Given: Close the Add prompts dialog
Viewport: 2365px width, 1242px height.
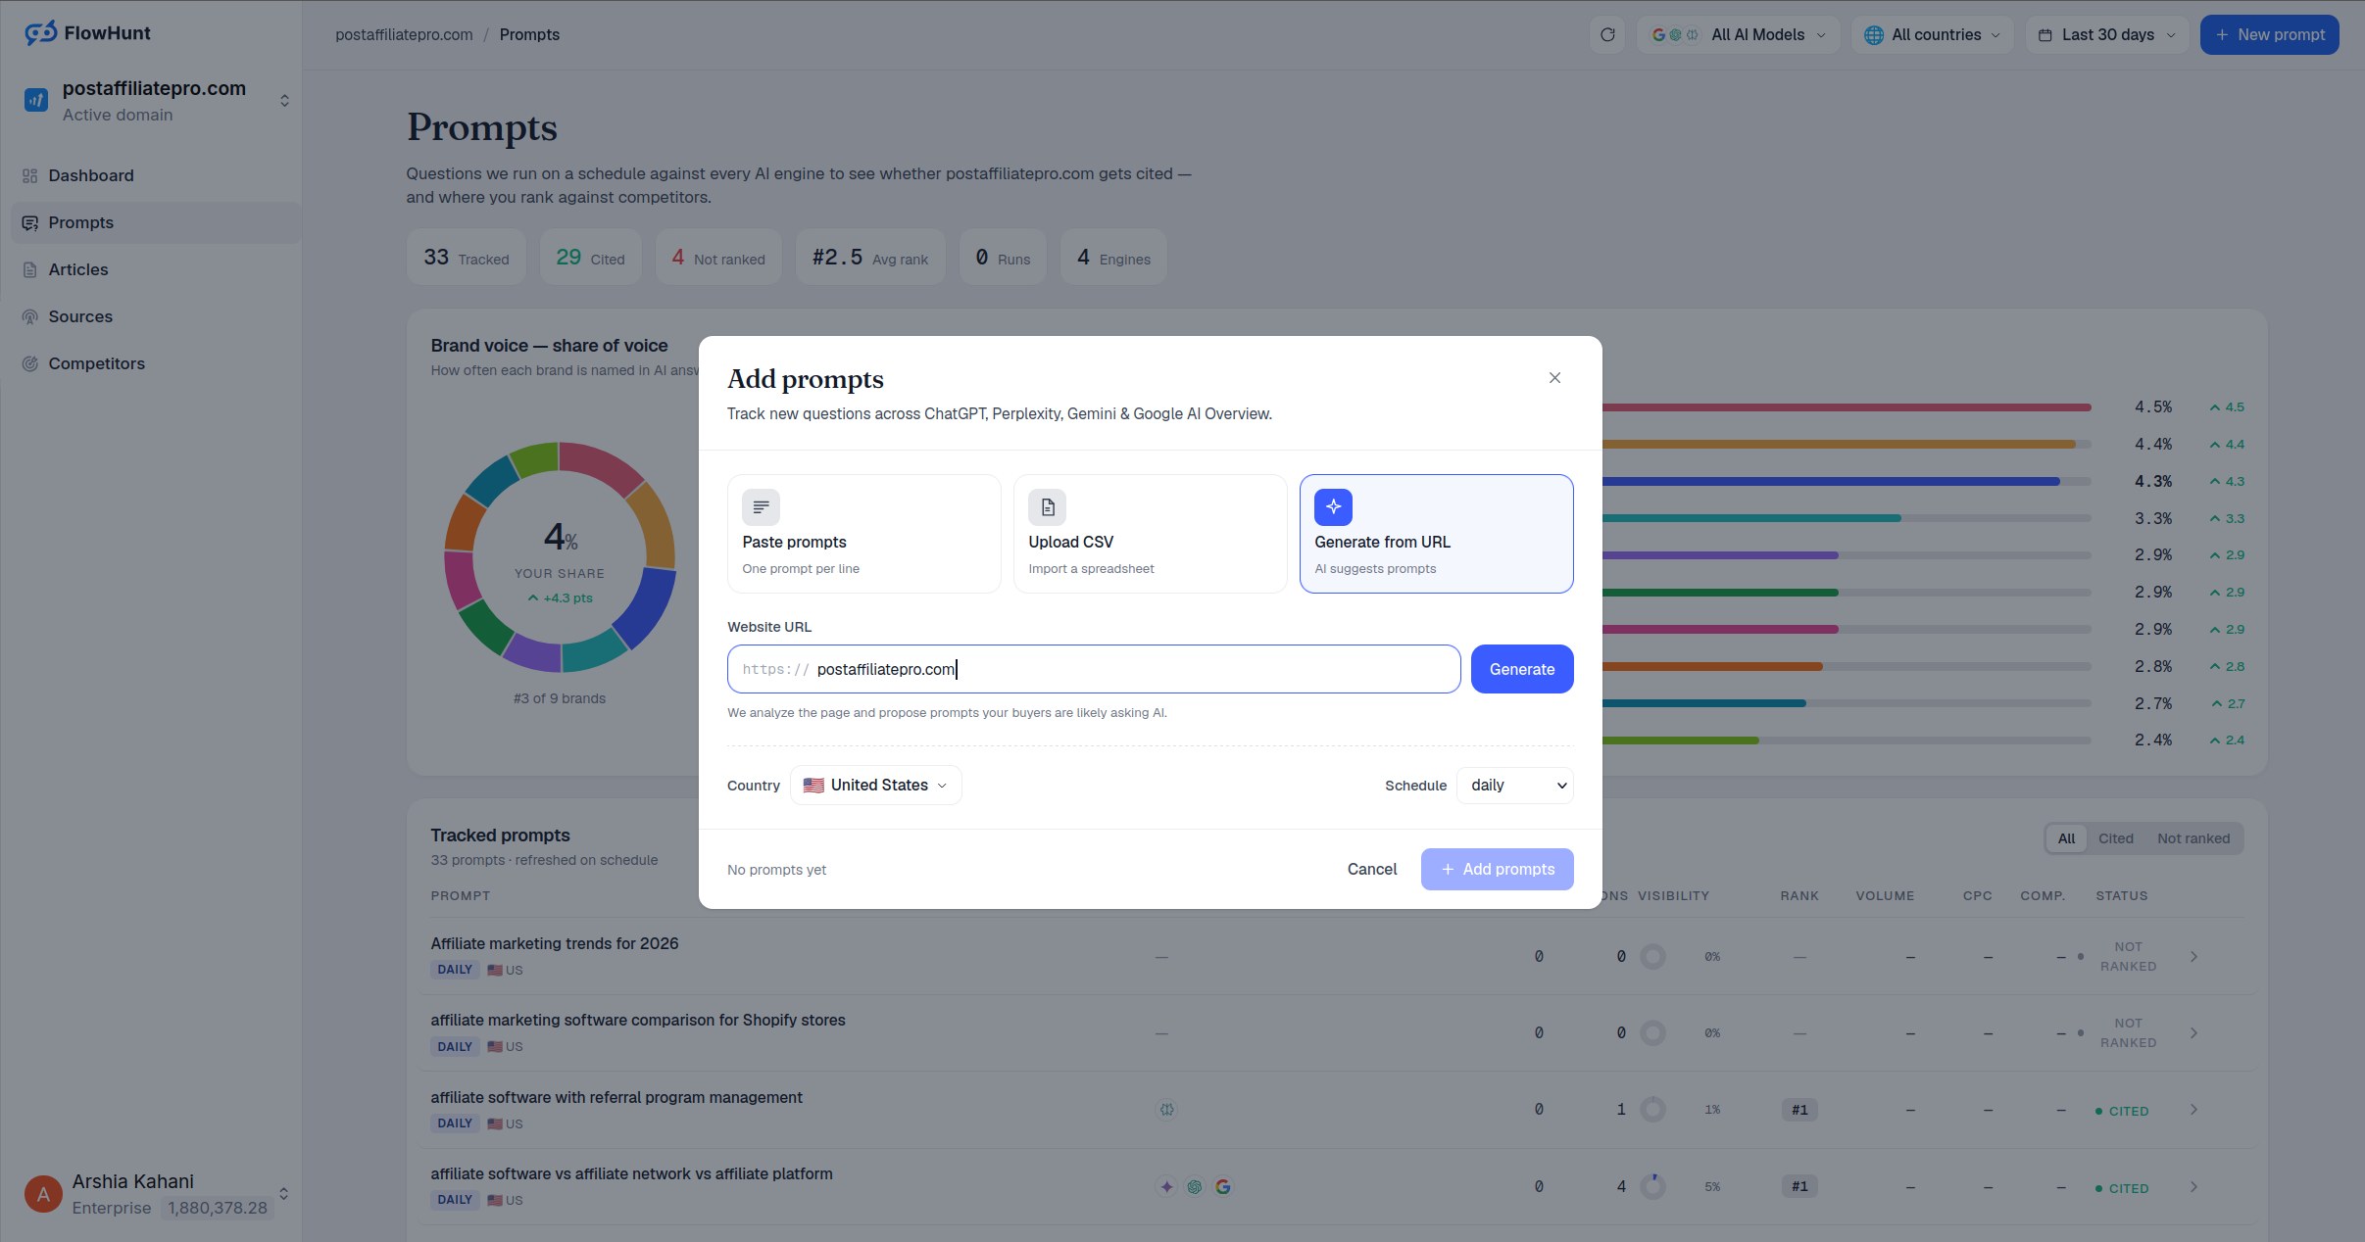Looking at the screenshot, I should pos(1554,378).
